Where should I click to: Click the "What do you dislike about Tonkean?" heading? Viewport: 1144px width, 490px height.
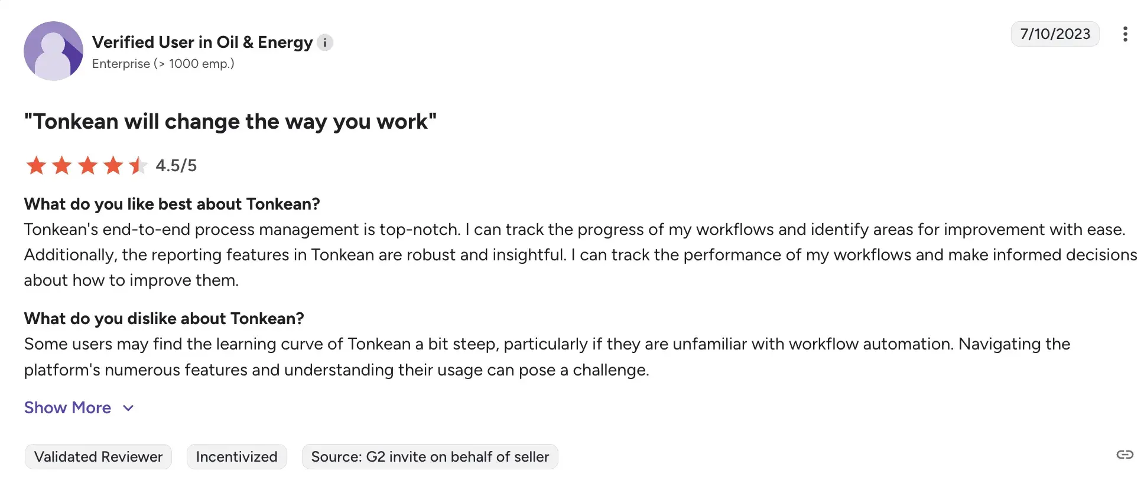pos(164,319)
